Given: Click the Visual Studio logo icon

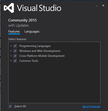Looking at the screenshot, I should click(9, 8).
